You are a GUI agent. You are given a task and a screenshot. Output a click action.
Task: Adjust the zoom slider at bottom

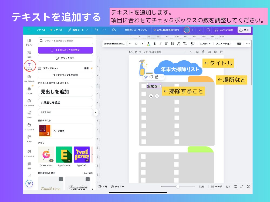(x=178, y=186)
